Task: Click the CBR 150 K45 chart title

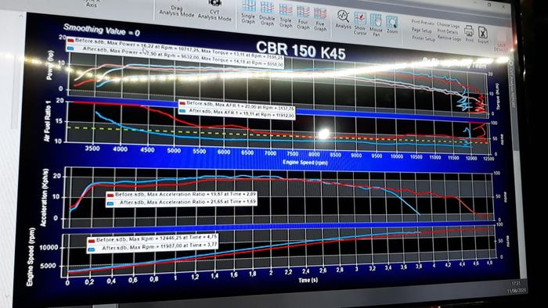Action: [301, 51]
